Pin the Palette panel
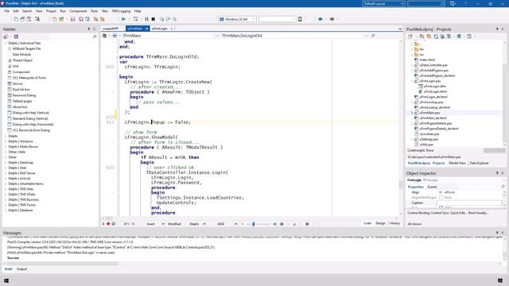The image size is (509, 286). click(89, 29)
